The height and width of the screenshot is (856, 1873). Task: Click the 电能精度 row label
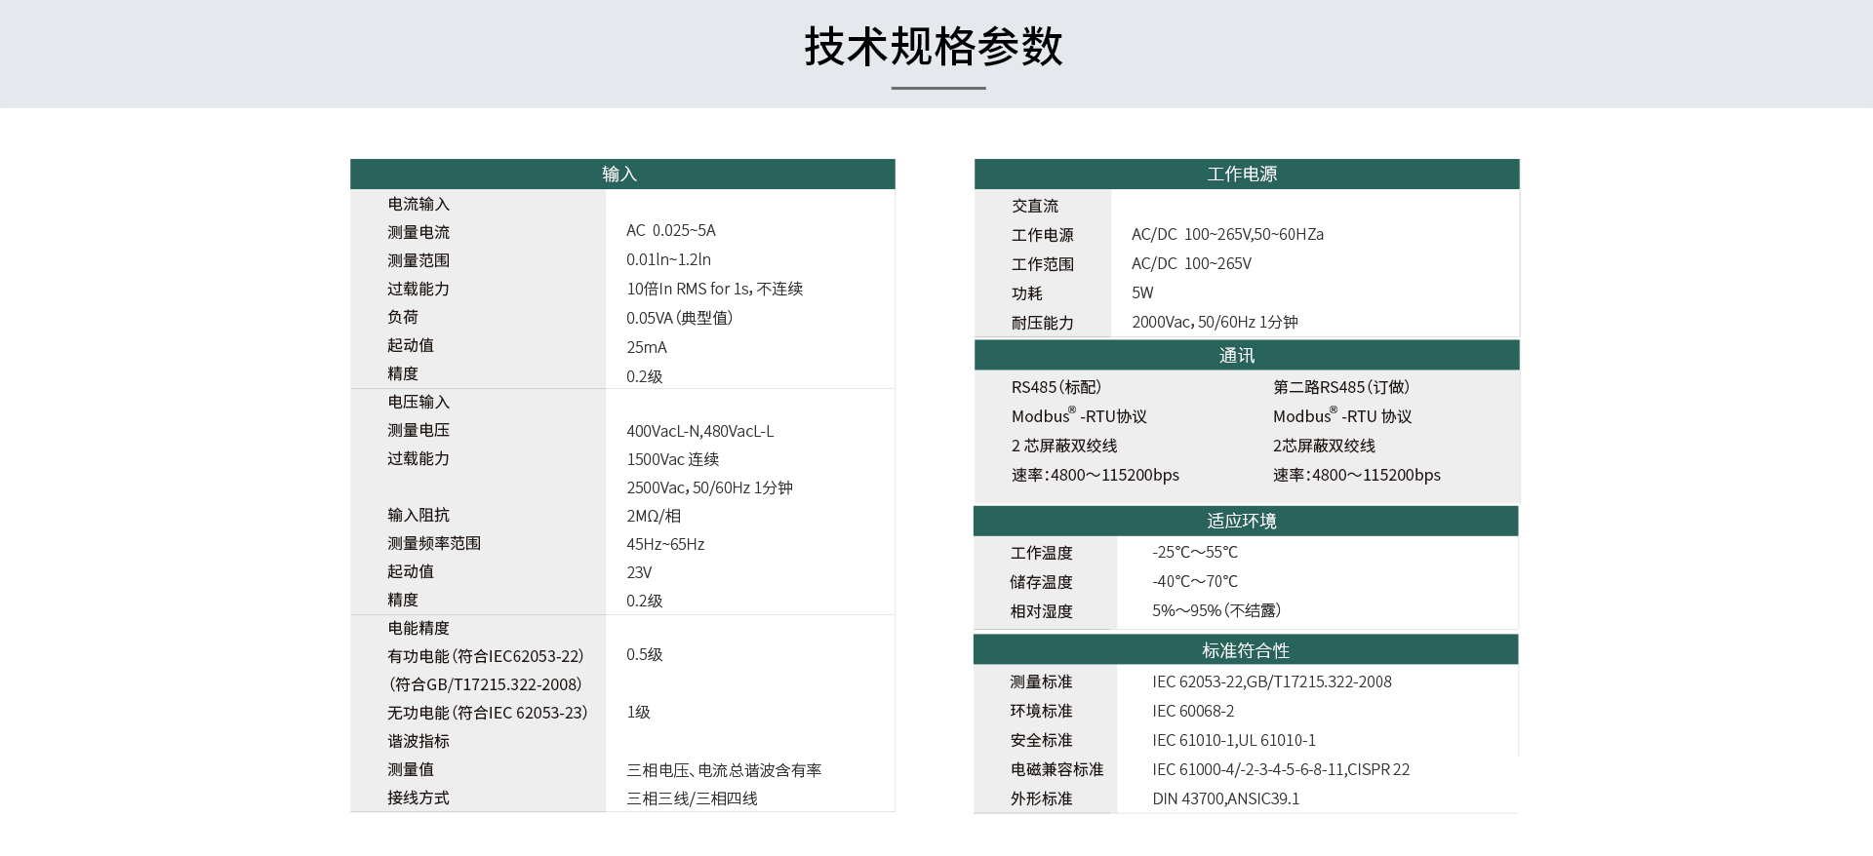click(418, 628)
